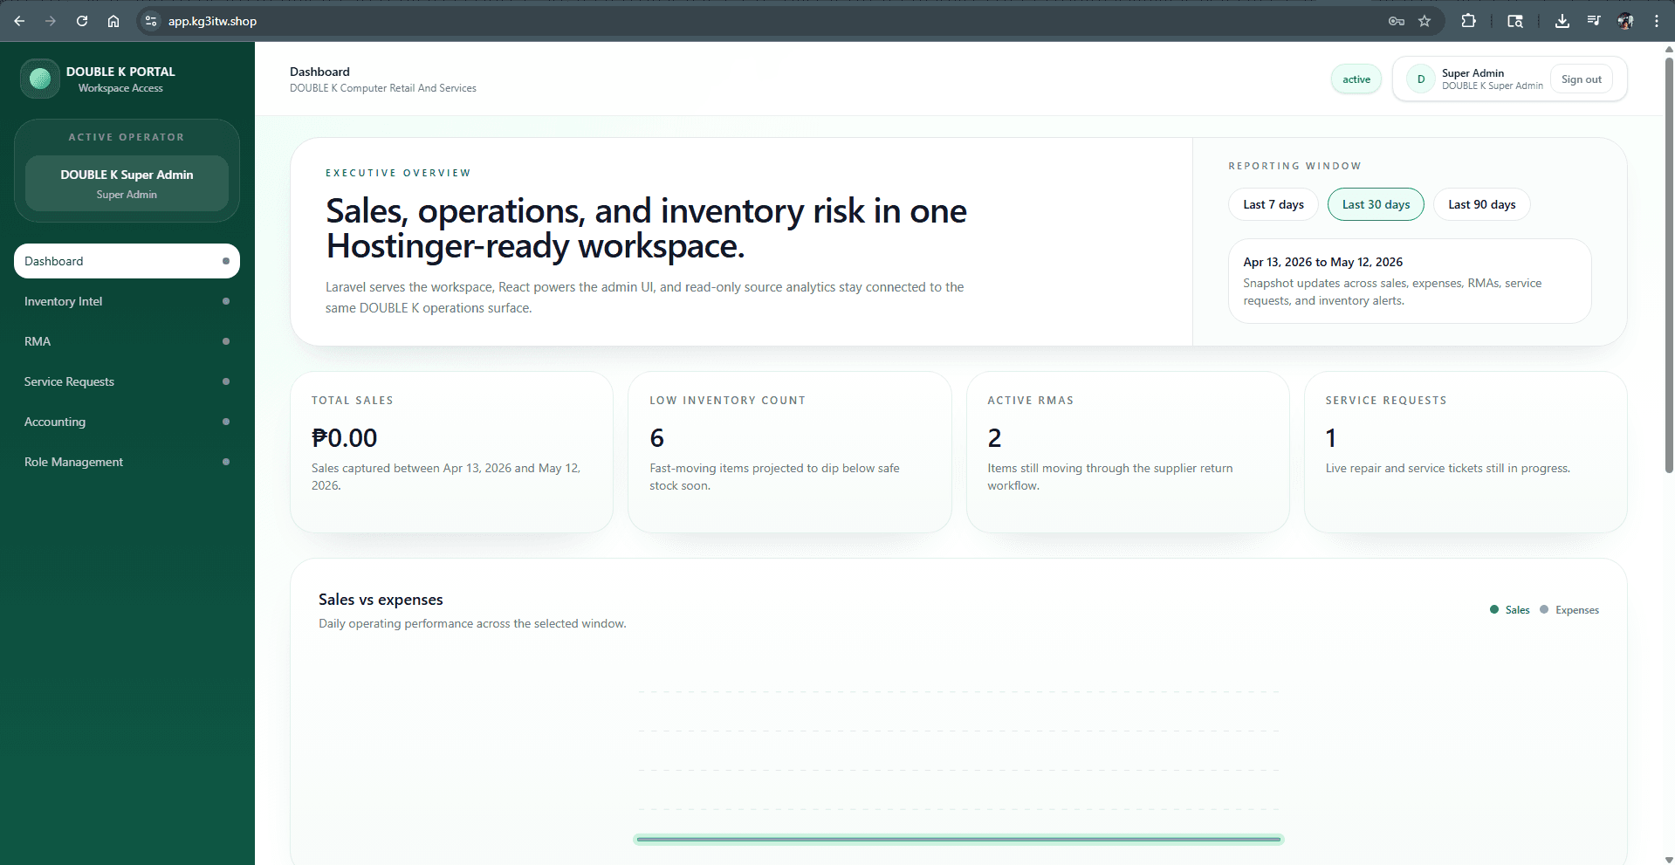Sign out of the portal
The width and height of the screenshot is (1675, 865).
(1581, 79)
